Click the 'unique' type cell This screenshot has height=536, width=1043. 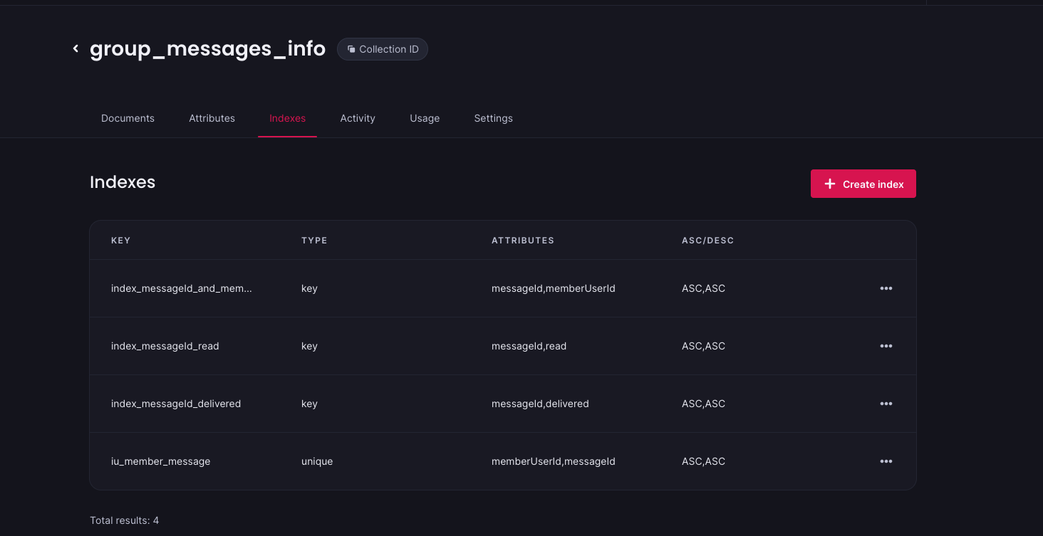point(317,461)
